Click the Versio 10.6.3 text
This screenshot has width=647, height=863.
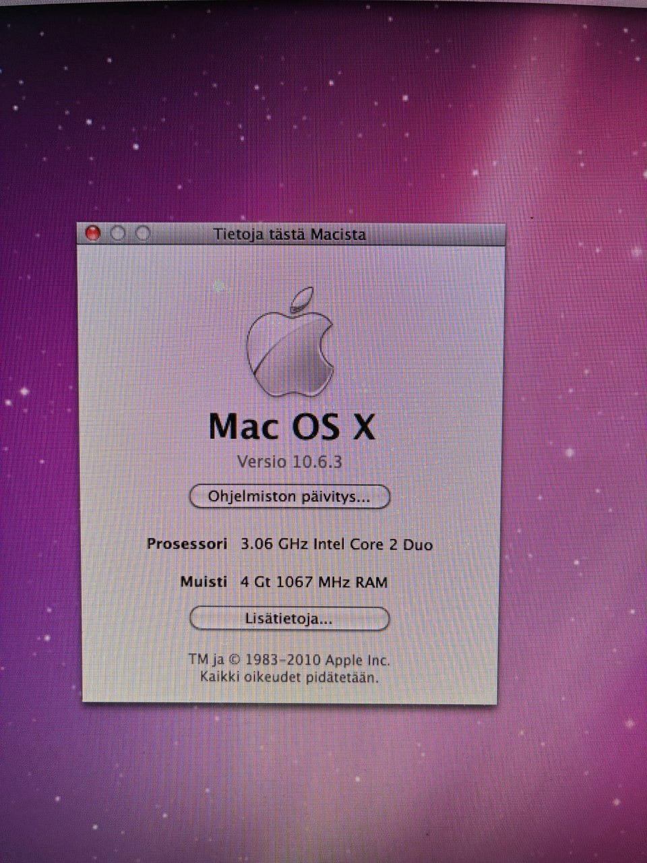tap(290, 462)
